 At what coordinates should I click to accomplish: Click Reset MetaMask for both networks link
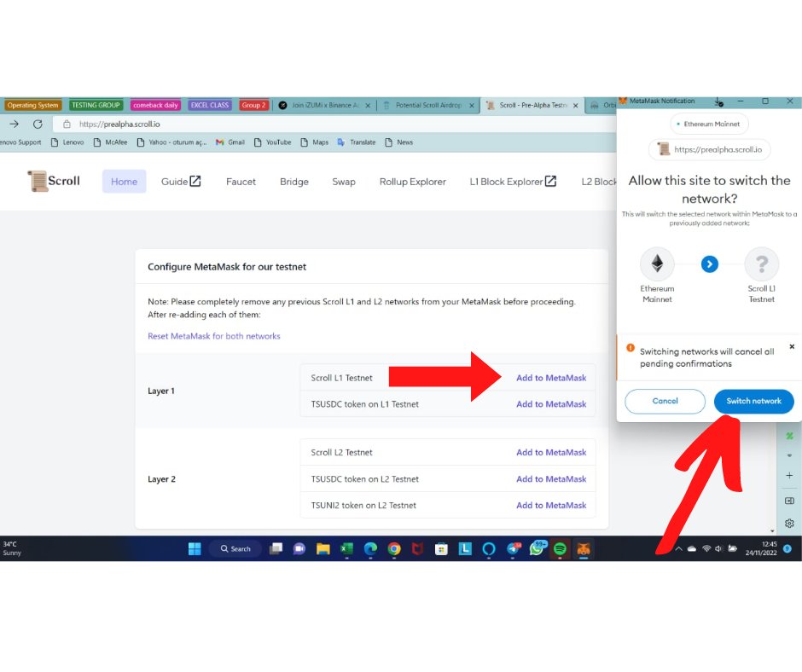point(214,336)
